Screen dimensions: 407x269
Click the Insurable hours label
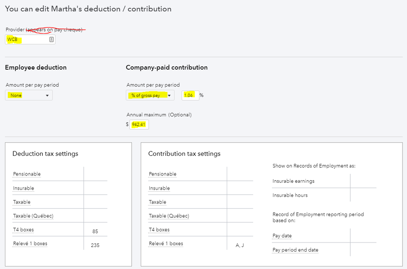pos(290,195)
